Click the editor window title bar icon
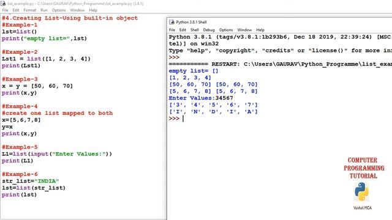Viewport: 392px width, 220px height. click(x=3, y=4)
